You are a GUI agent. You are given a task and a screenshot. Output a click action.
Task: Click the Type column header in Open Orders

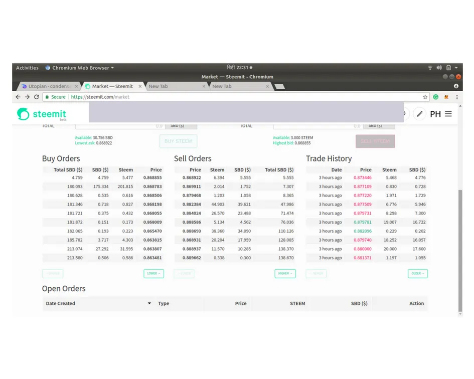coord(164,303)
